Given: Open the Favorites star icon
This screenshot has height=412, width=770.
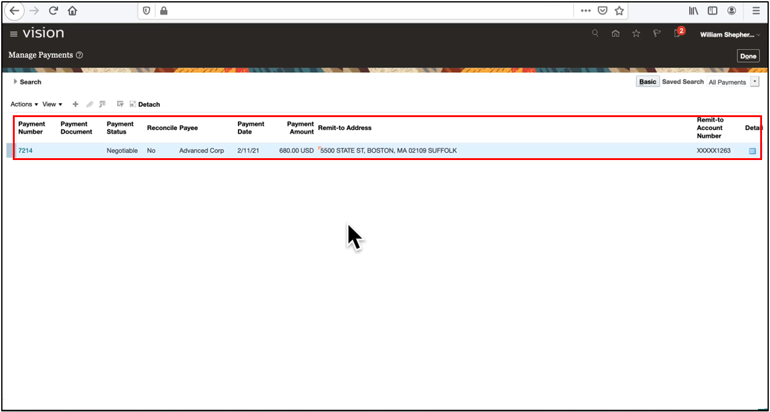Looking at the screenshot, I should (636, 33).
